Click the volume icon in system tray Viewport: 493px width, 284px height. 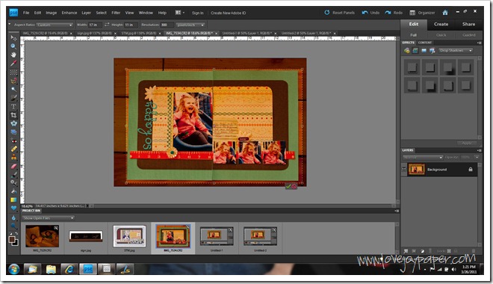453,270
